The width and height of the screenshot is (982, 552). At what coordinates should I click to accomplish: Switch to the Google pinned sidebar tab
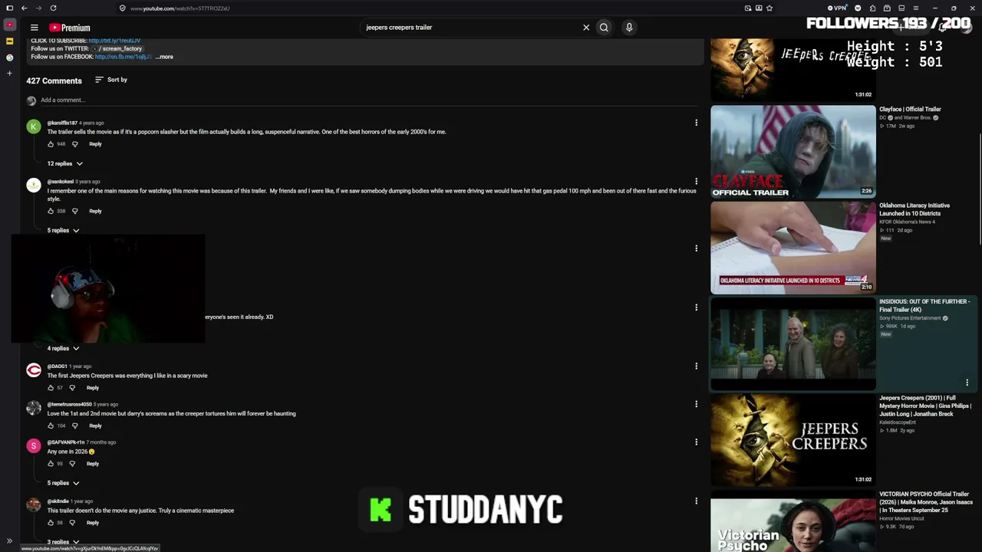point(9,58)
